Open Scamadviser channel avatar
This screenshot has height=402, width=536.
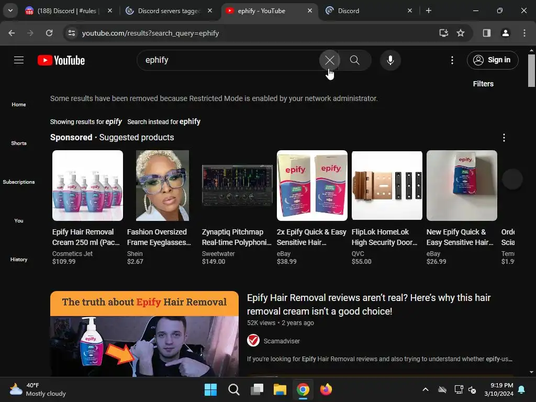[x=253, y=341]
